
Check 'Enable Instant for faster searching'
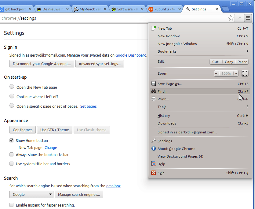pos(11,205)
